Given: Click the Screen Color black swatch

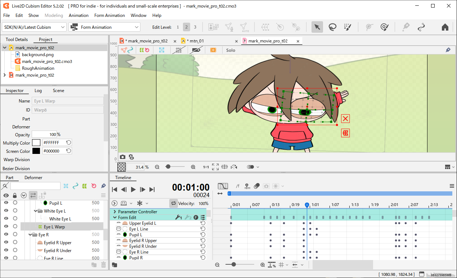Looking at the screenshot, I should pos(36,151).
